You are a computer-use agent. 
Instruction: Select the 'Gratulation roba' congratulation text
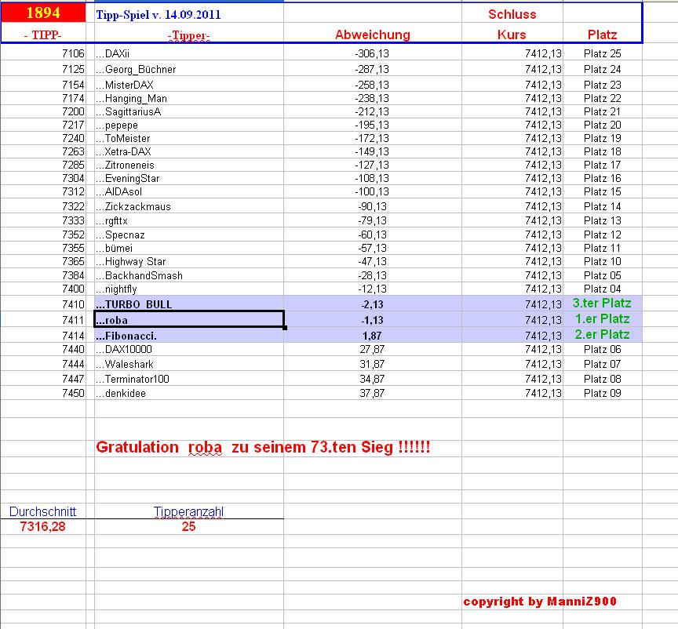[x=263, y=447]
